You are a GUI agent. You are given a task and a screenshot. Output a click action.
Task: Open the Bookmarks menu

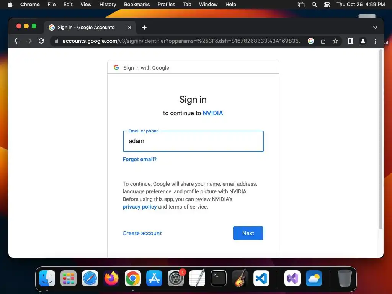click(137, 5)
